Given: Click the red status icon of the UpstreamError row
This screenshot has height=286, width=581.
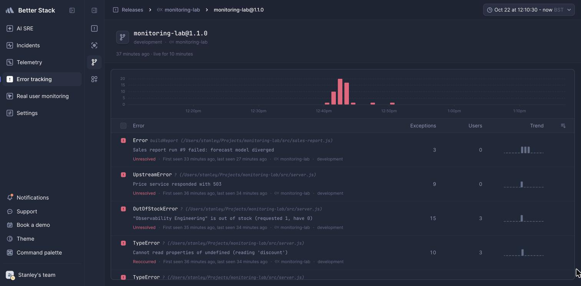Looking at the screenshot, I should (x=123, y=175).
